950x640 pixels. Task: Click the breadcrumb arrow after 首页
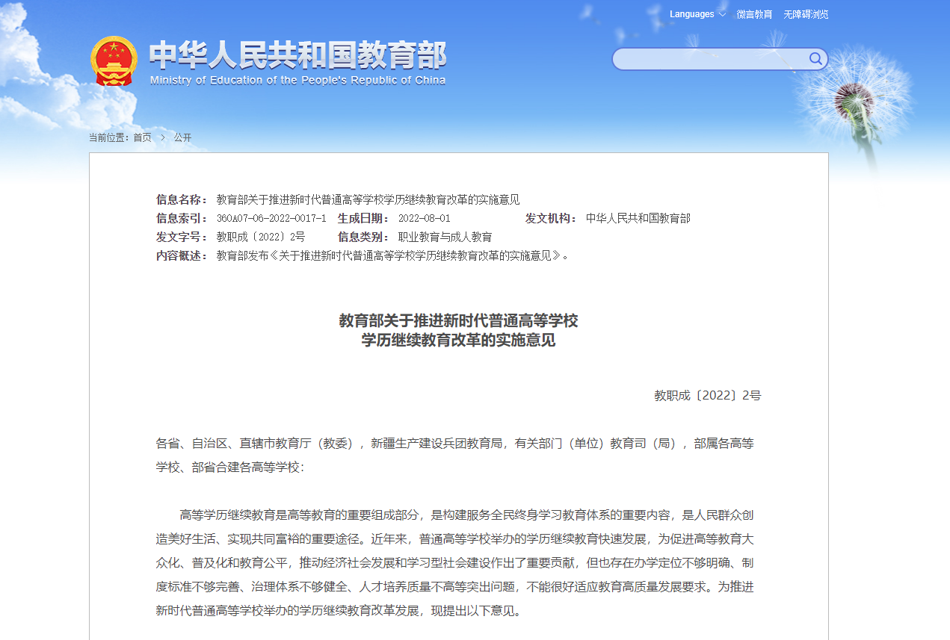point(163,137)
